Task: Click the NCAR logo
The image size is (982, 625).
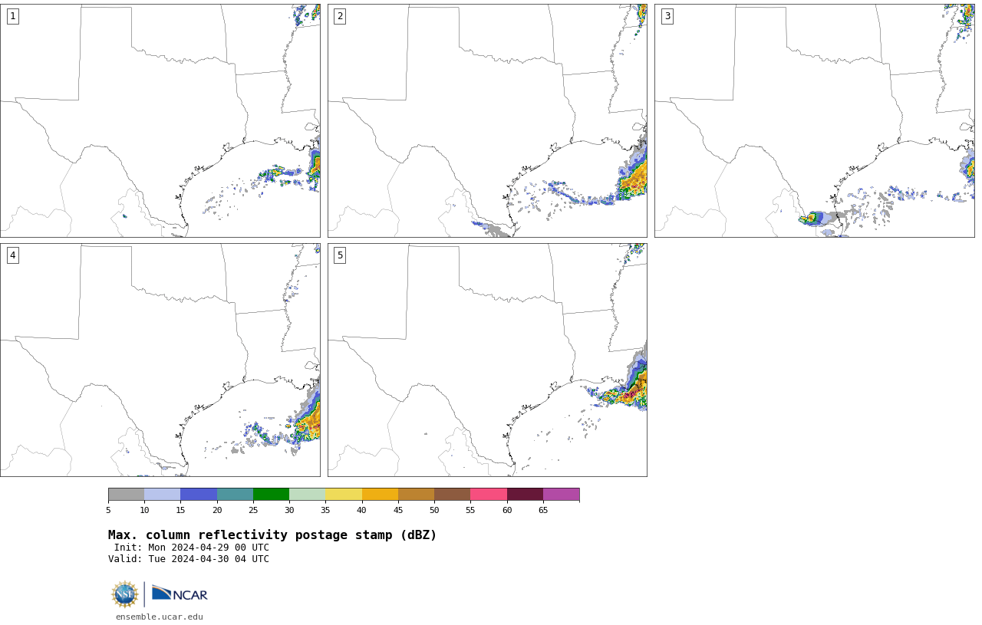Action: (180, 594)
